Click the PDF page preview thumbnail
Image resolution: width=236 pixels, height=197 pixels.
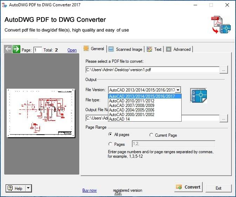click(x=41, y=113)
